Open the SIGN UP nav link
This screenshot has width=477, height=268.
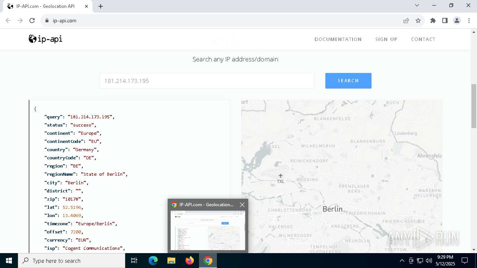pos(386,39)
